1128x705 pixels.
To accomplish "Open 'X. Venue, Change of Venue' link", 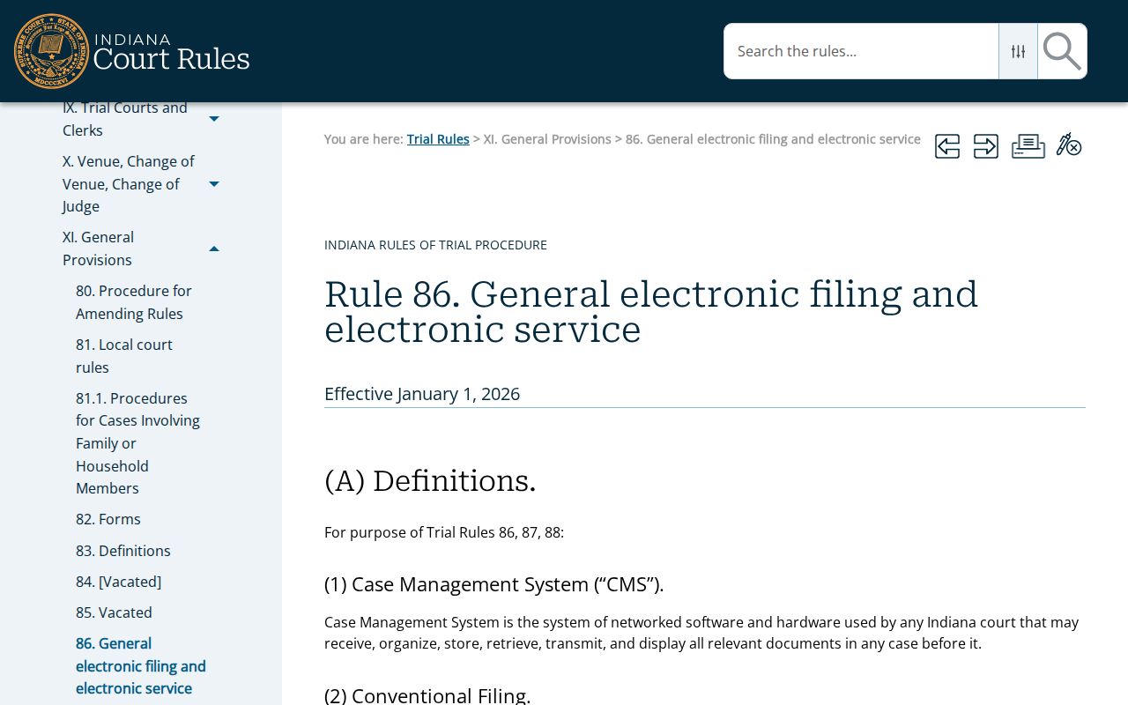I will (129, 184).
